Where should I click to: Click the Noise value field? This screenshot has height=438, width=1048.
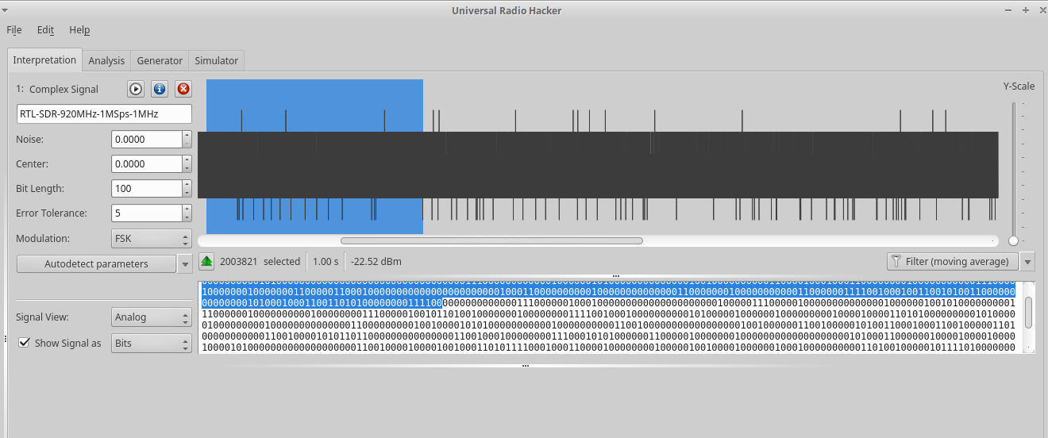point(147,139)
